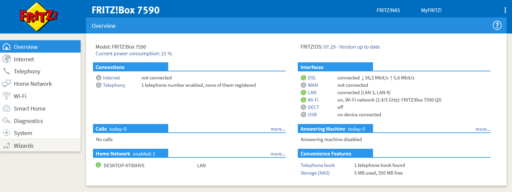Viewport: 512px width, 192px height.
Task: Click the Overview house icon
Action: tap(6, 47)
